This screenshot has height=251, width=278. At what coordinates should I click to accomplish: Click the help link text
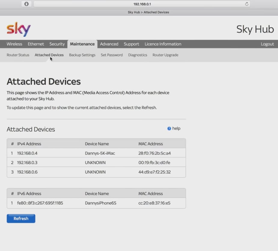tap(176, 128)
